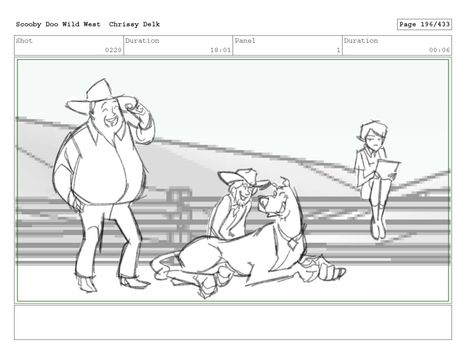Image resolution: width=466 pixels, height=361 pixels.
Task: Click the "Shot" field label
Action: point(25,41)
